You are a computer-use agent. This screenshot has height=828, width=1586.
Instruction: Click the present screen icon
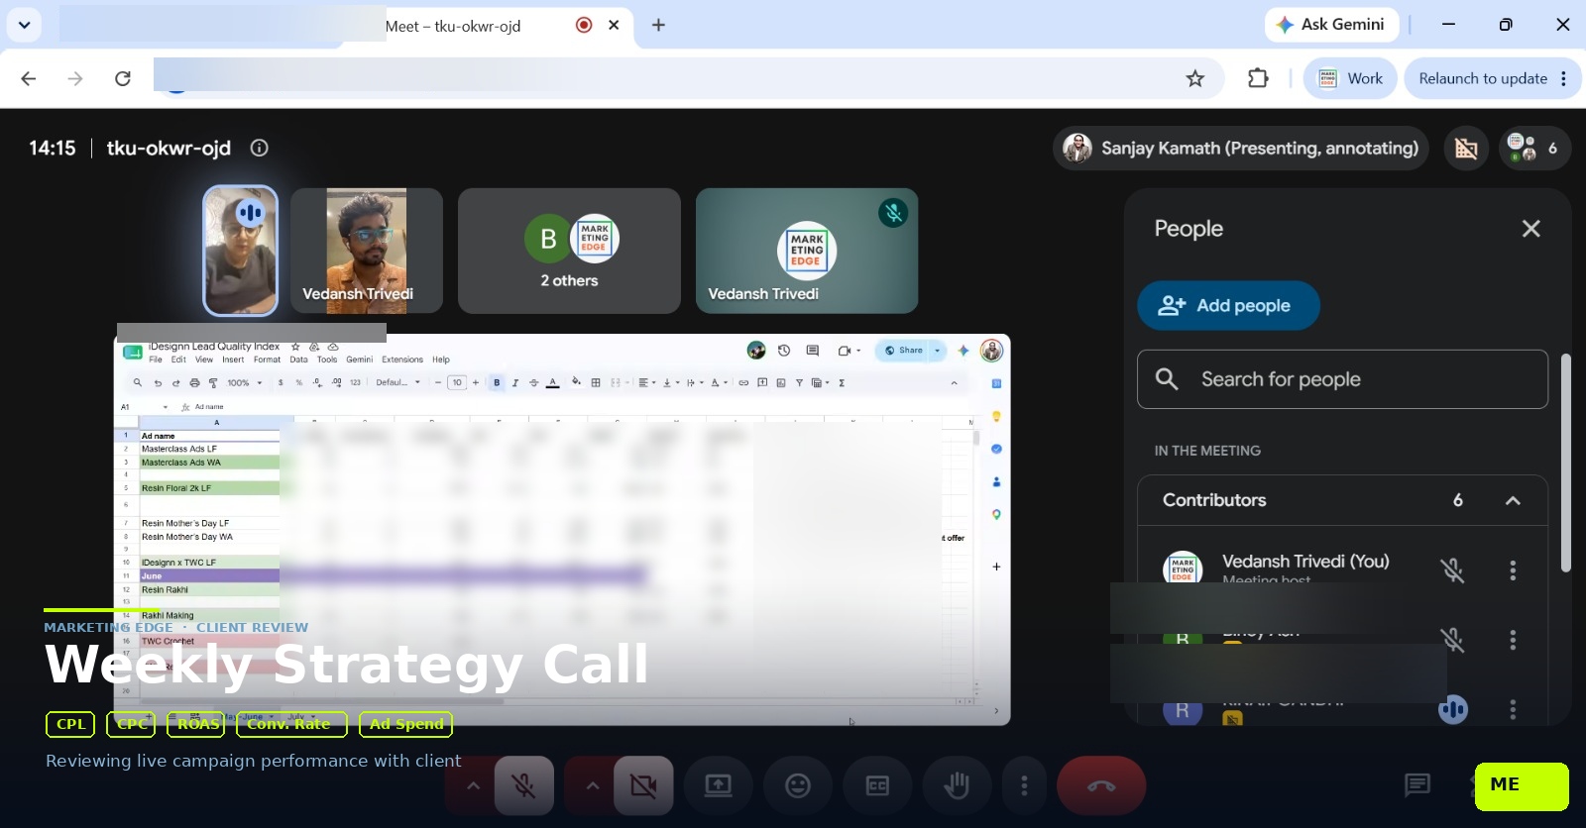[718, 785]
